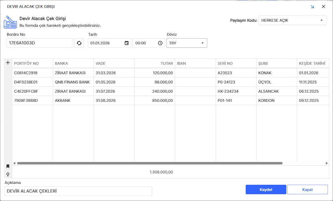This screenshot has width=333, height=201.
Task: Click the PORTFÖY NO column header
Action: 32,63
